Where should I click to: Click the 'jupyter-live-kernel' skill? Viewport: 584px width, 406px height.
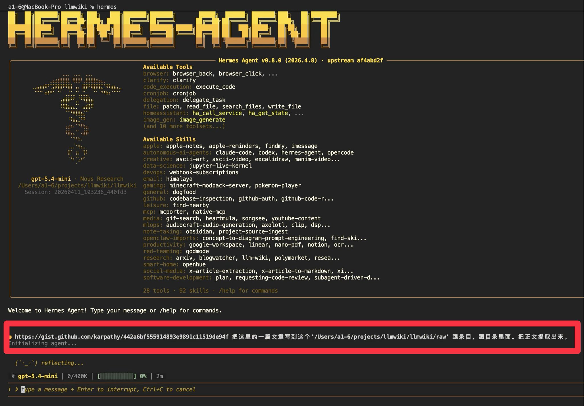(x=220, y=166)
